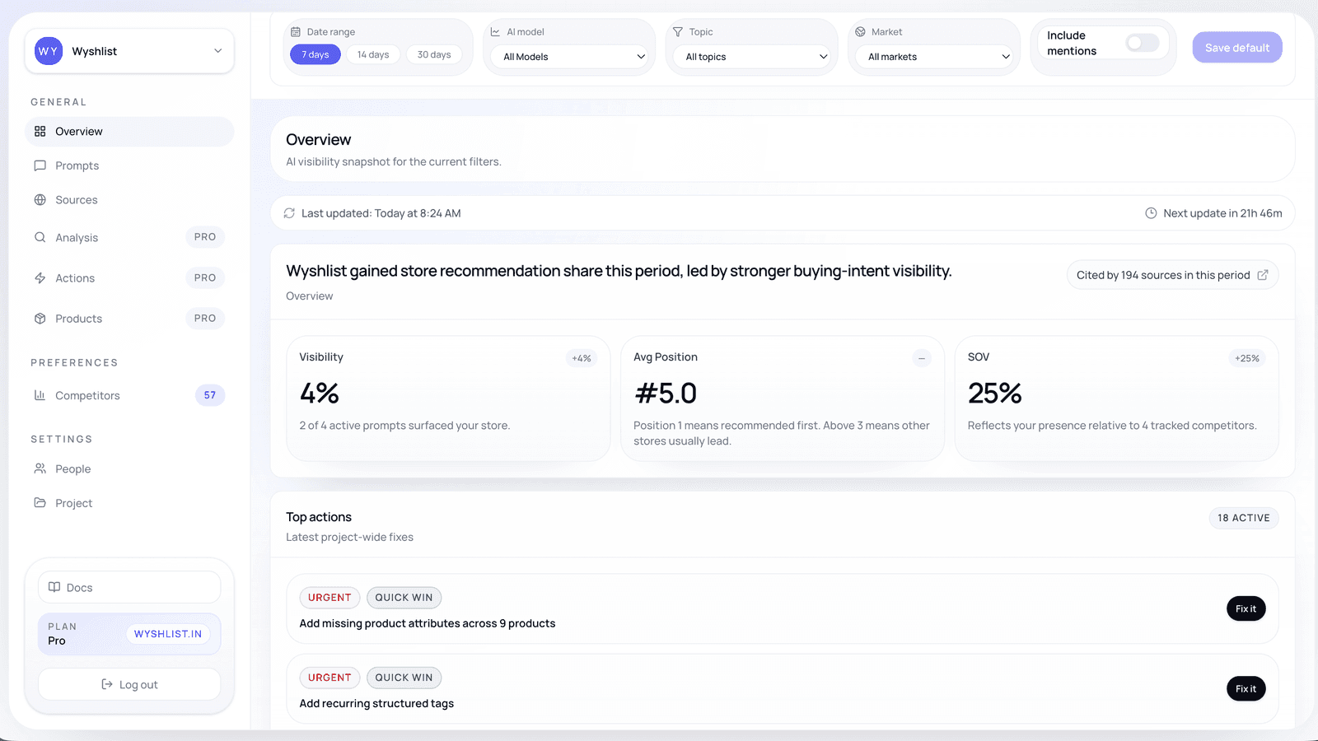1318x741 pixels.
Task: Open the Project settings page
Action: click(x=129, y=503)
